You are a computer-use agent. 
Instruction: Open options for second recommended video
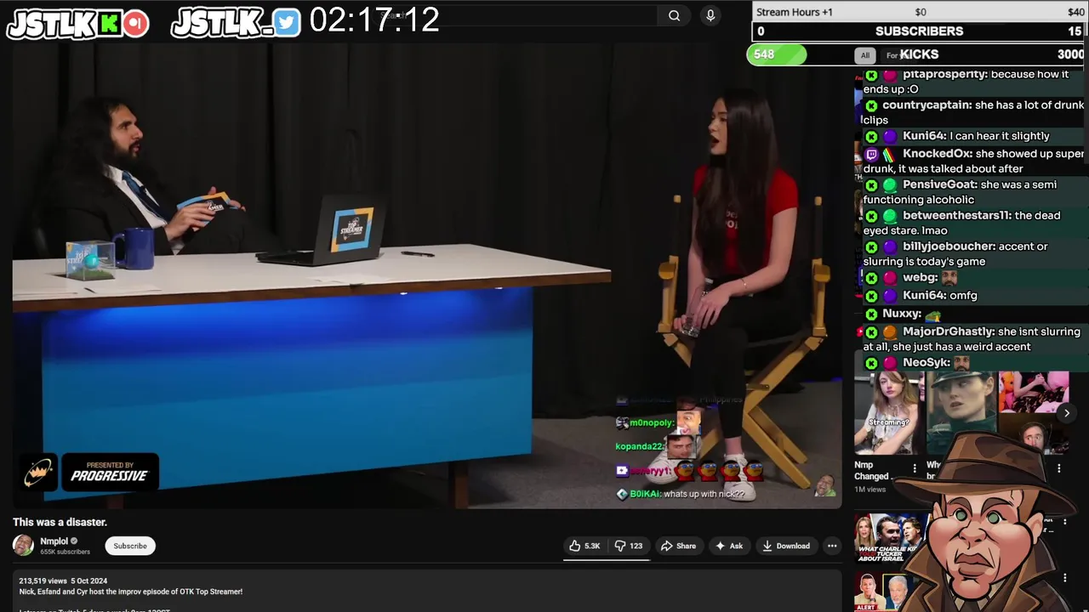click(x=1059, y=468)
